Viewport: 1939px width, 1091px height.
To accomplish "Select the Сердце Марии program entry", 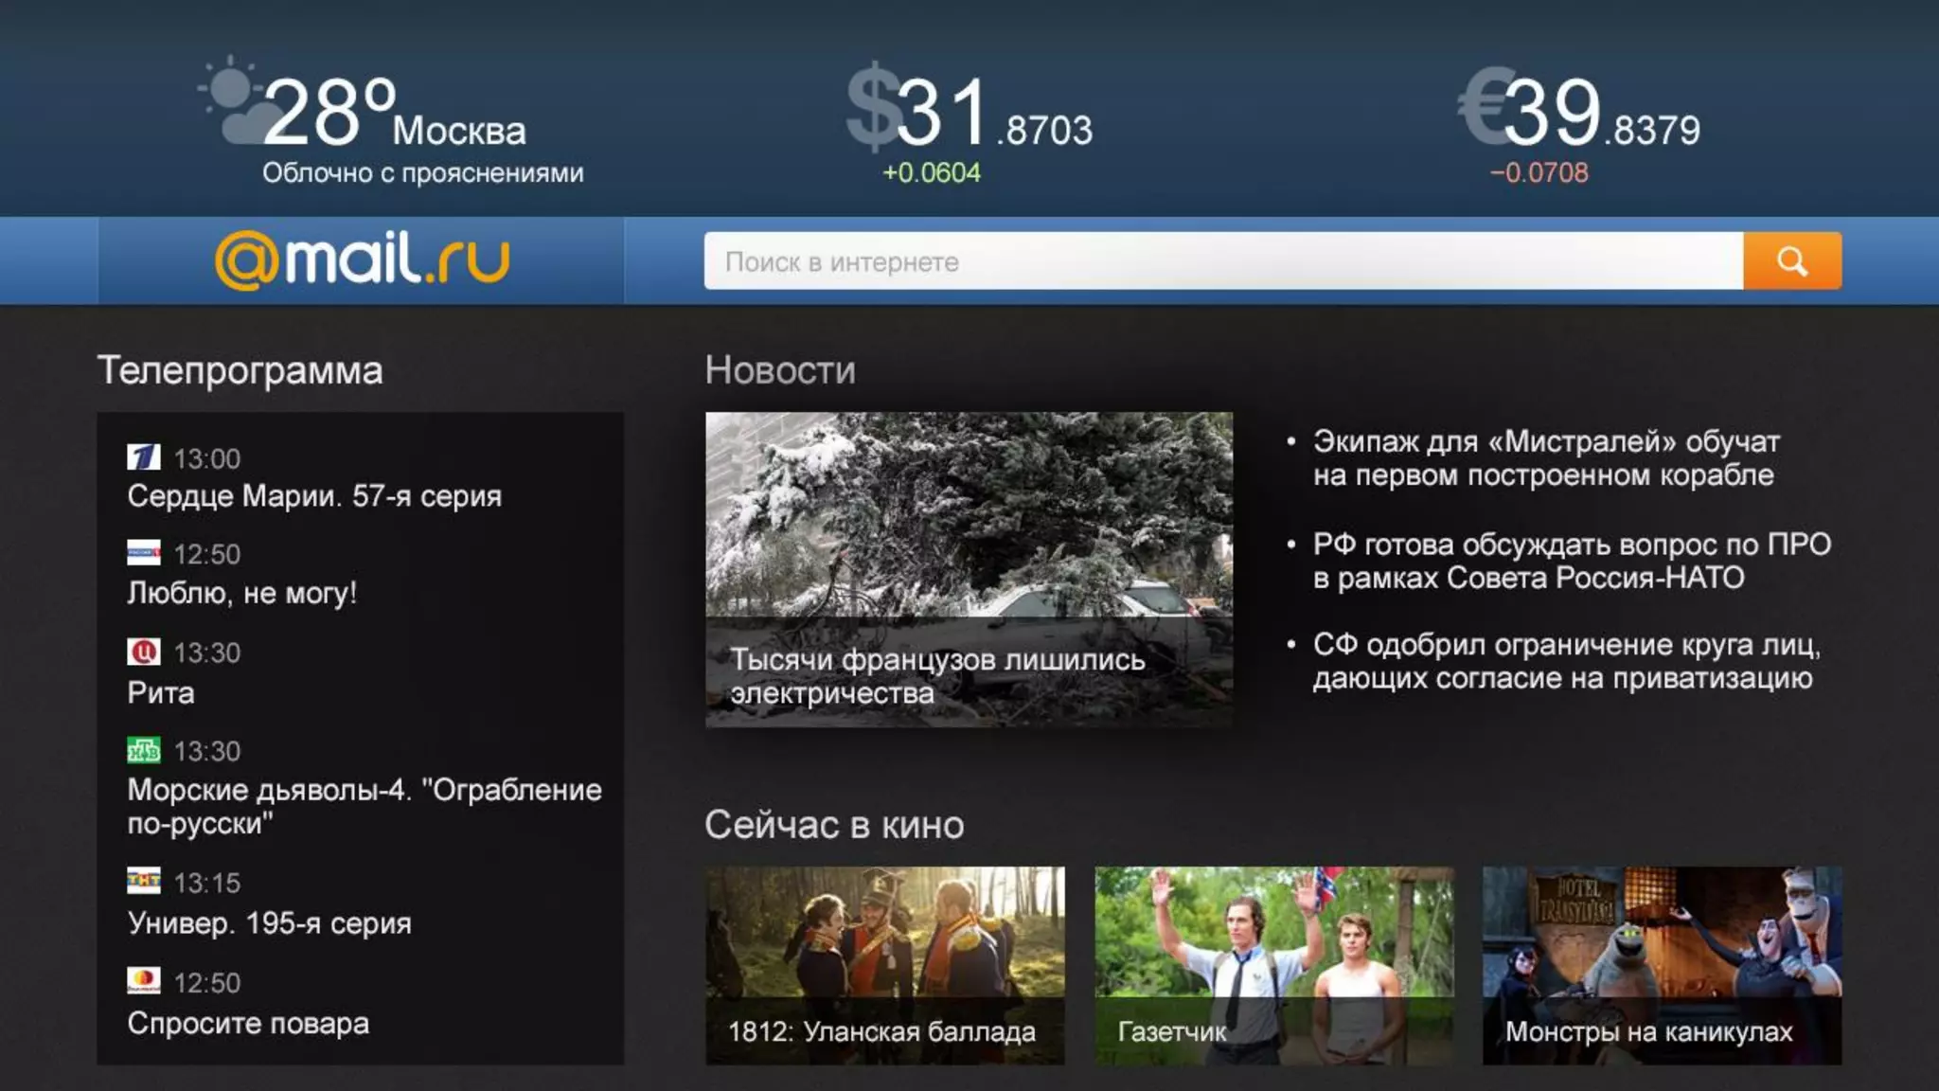I will [314, 496].
